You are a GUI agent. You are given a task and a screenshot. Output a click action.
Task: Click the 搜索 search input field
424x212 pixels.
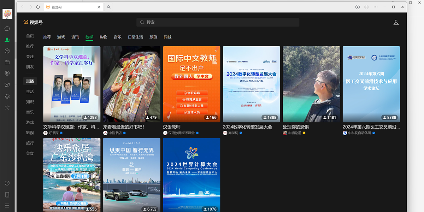click(218, 22)
